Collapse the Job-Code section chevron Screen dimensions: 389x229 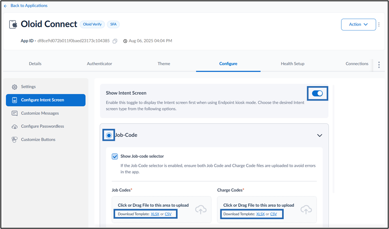tap(320, 136)
